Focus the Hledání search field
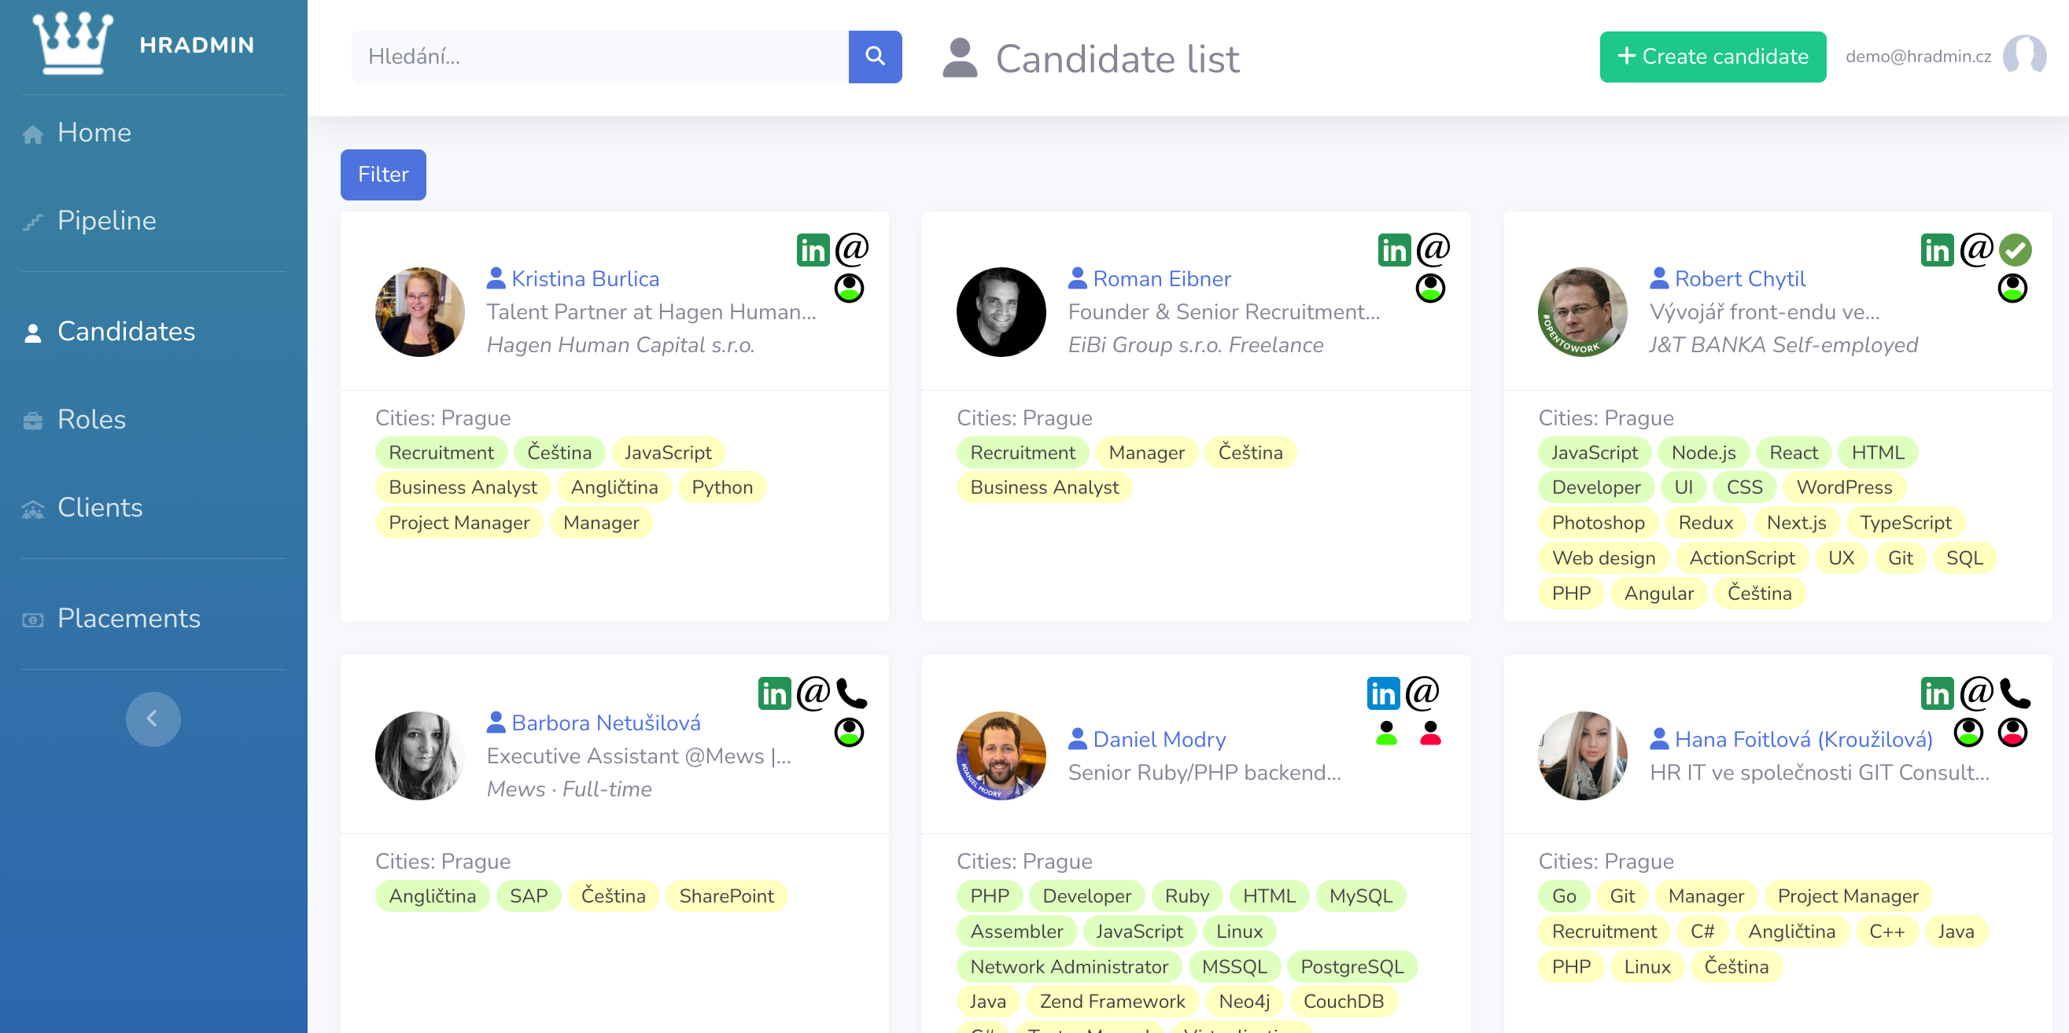2069x1033 pixels. pyautogui.click(x=599, y=56)
